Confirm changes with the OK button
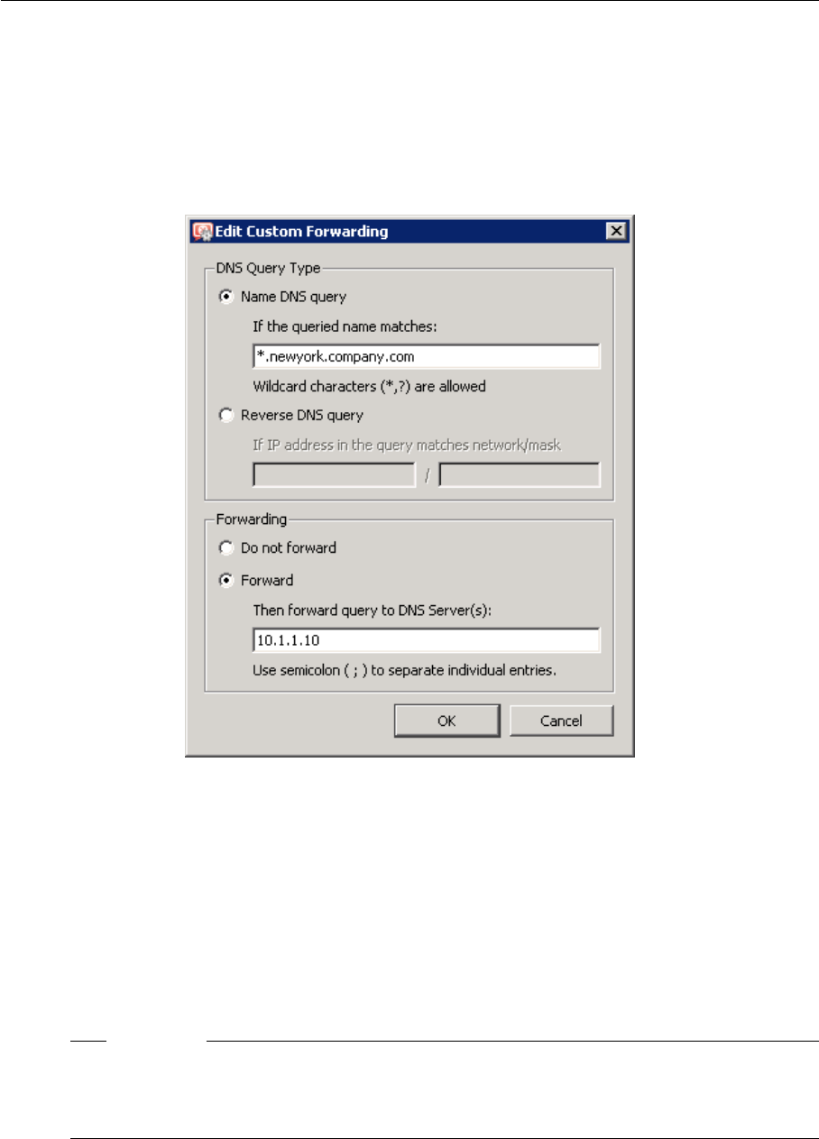Screen dimensions: 819x1139 446,721
